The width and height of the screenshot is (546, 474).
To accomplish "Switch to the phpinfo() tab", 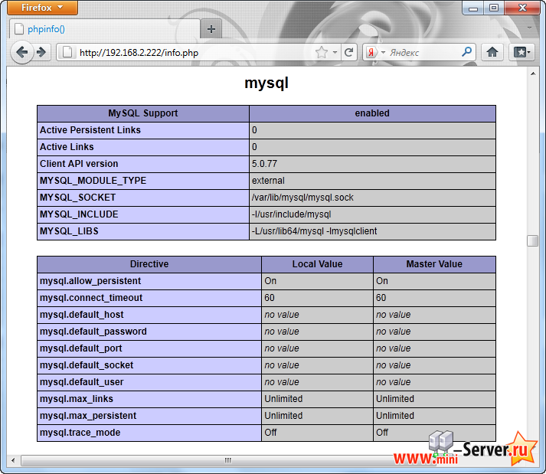I will pos(104,29).
